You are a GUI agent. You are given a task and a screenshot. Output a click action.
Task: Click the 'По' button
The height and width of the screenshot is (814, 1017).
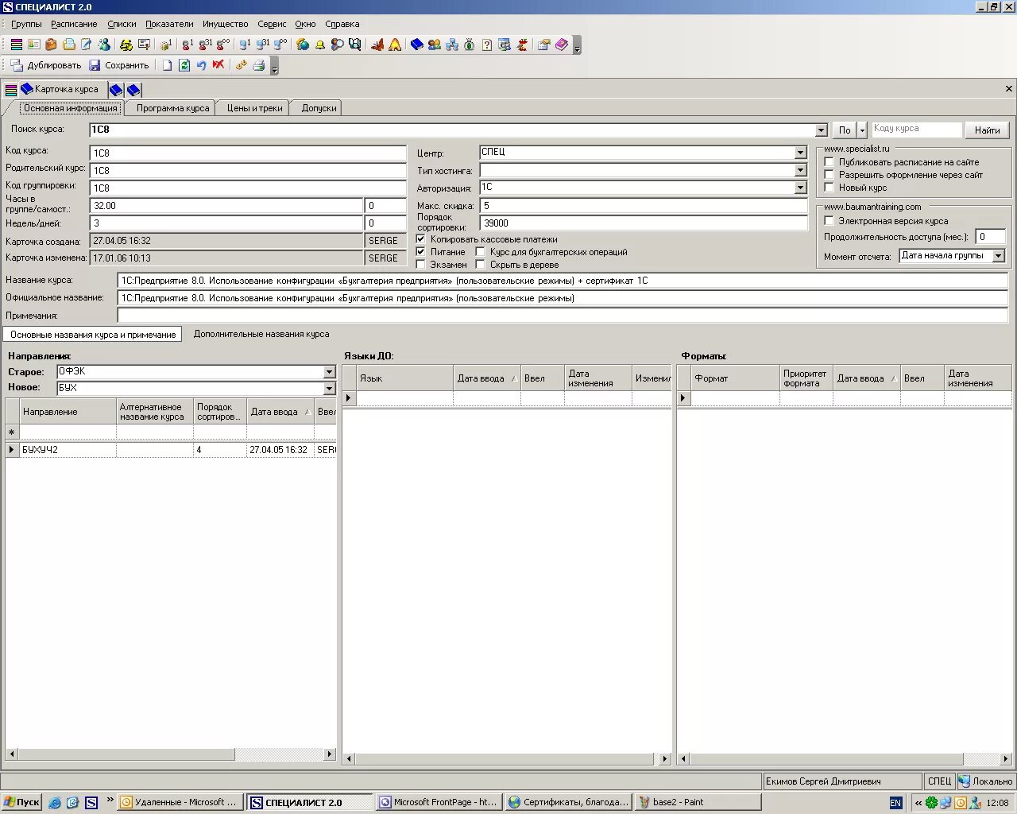845,130
